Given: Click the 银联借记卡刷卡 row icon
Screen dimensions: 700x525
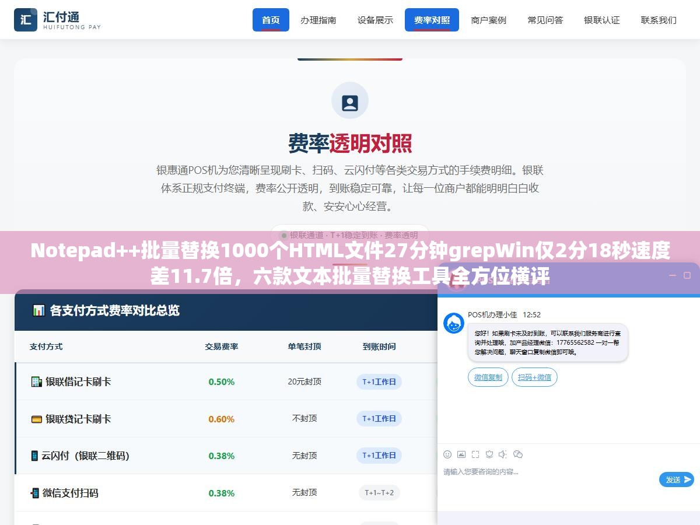Looking at the screenshot, I should pos(36,381).
